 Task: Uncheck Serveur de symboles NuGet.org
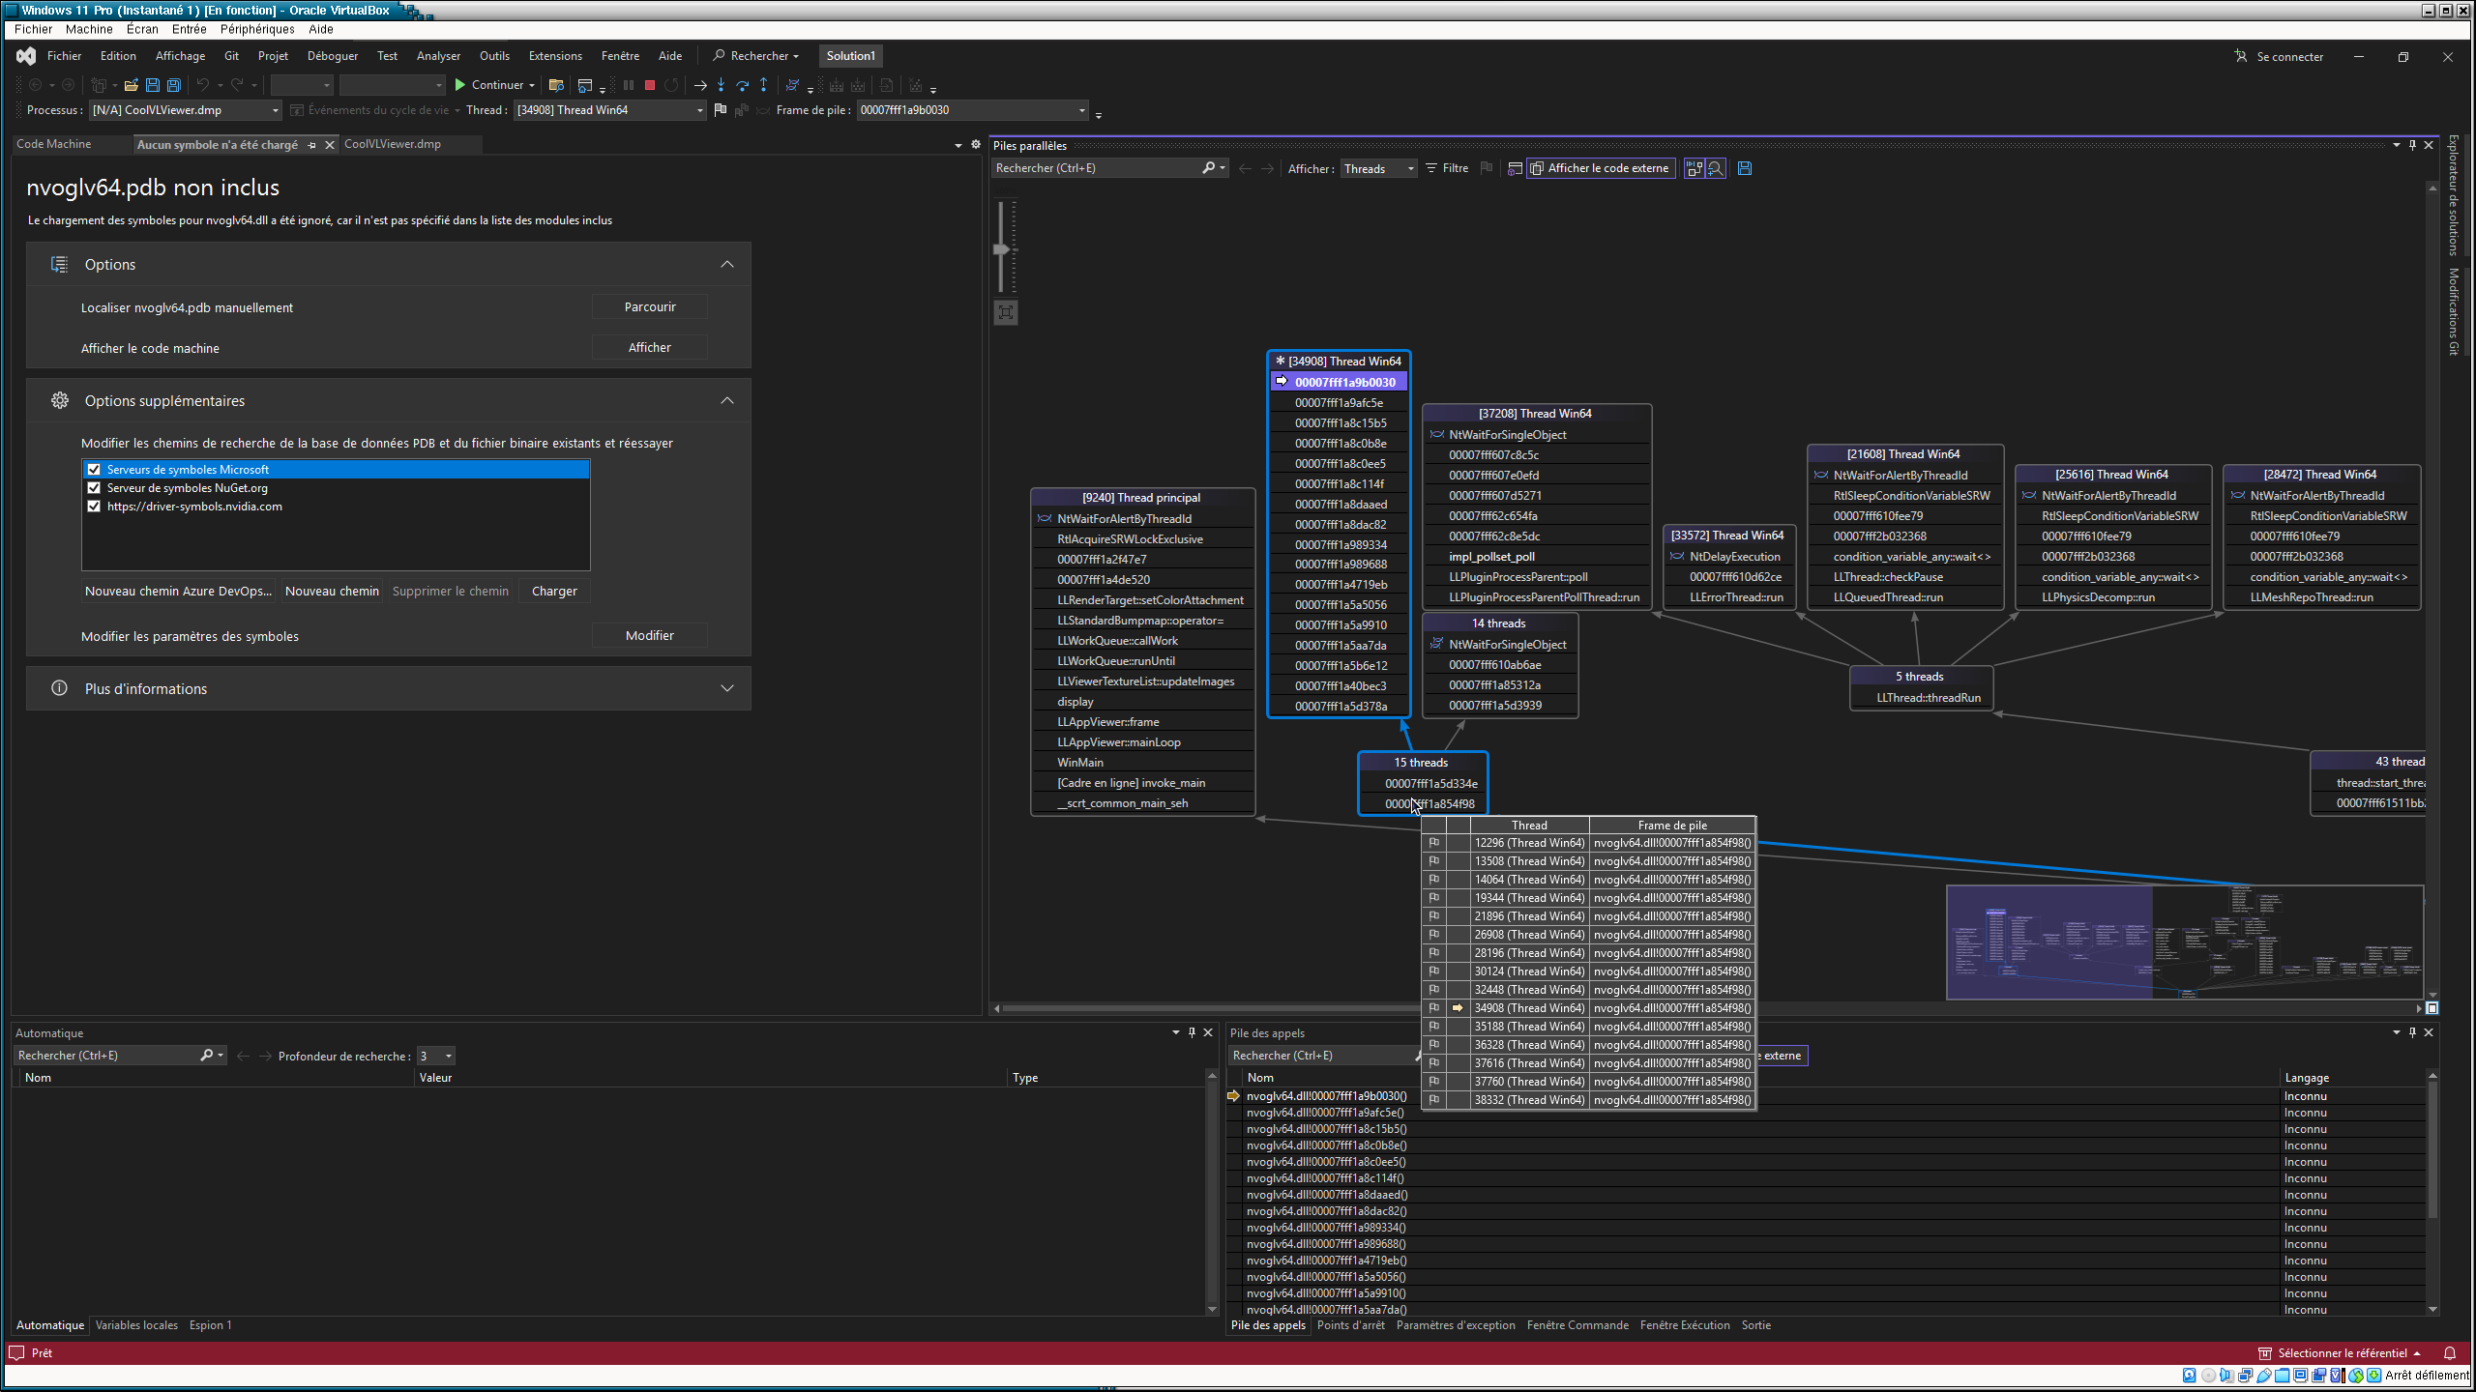click(94, 488)
